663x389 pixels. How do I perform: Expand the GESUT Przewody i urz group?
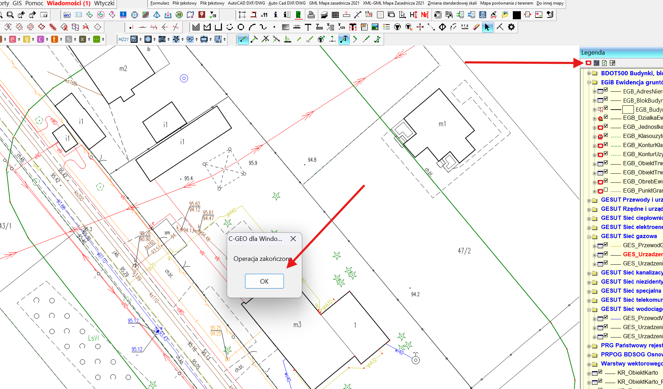589,201
